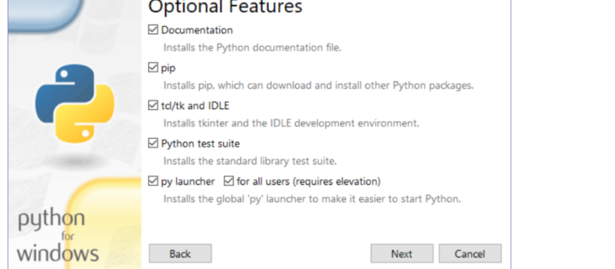This screenshot has height=269, width=615.
Task: Click the Python logo icon
Action: click(x=75, y=103)
